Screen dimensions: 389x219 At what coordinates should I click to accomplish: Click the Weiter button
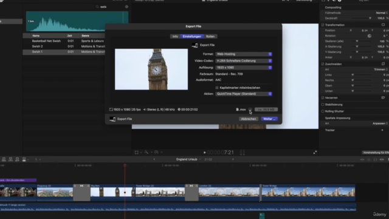[x=269, y=119]
